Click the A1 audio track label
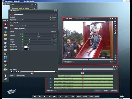The height and width of the screenshot is (99, 132). [51, 79]
